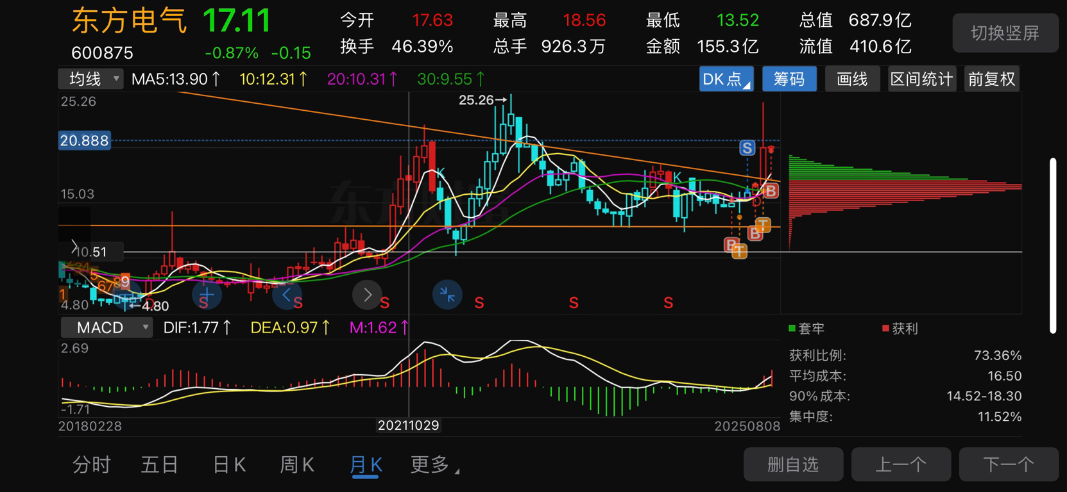Expand the left side chevron at 10.51
1067x492 pixels.
tap(74, 247)
